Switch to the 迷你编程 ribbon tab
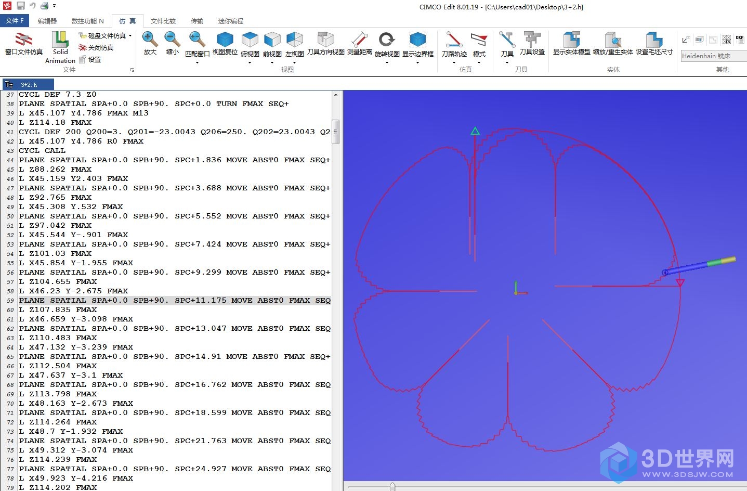747x491 pixels. [230, 21]
